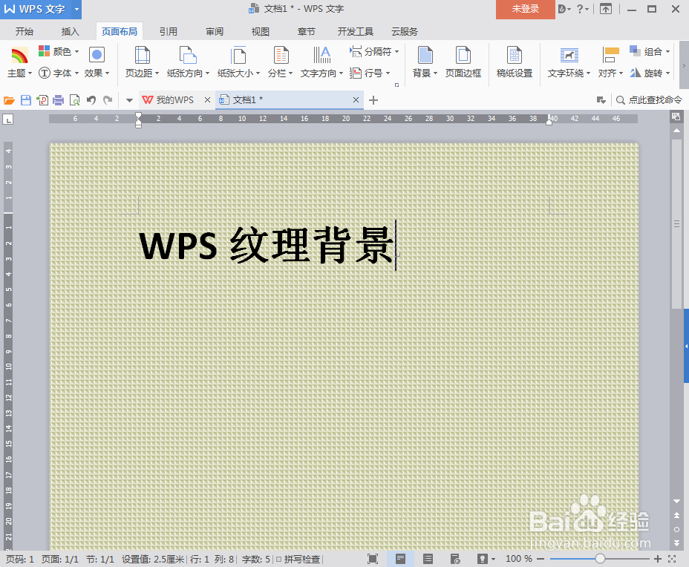The width and height of the screenshot is (689, 567).
Task: Click the 未登录 login button
Action: 526,9
